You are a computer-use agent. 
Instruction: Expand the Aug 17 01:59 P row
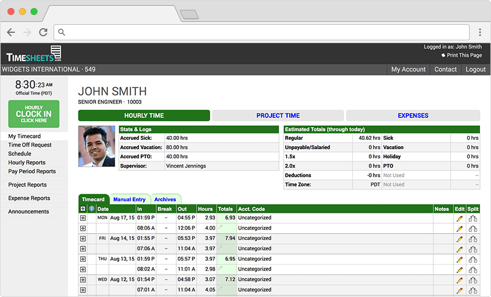(x=82, y=218)
